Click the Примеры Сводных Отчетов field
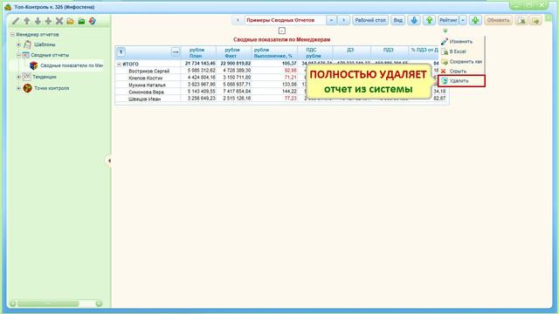559x314 pixels. tap(285, 20)
